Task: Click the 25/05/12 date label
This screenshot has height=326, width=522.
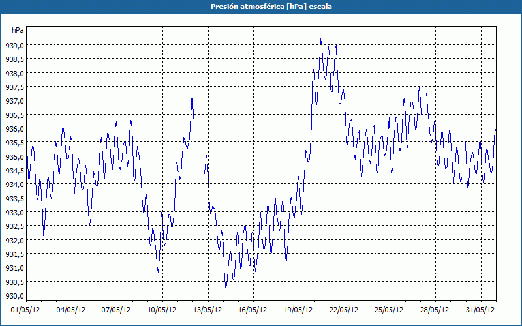Action: [389, 310]
